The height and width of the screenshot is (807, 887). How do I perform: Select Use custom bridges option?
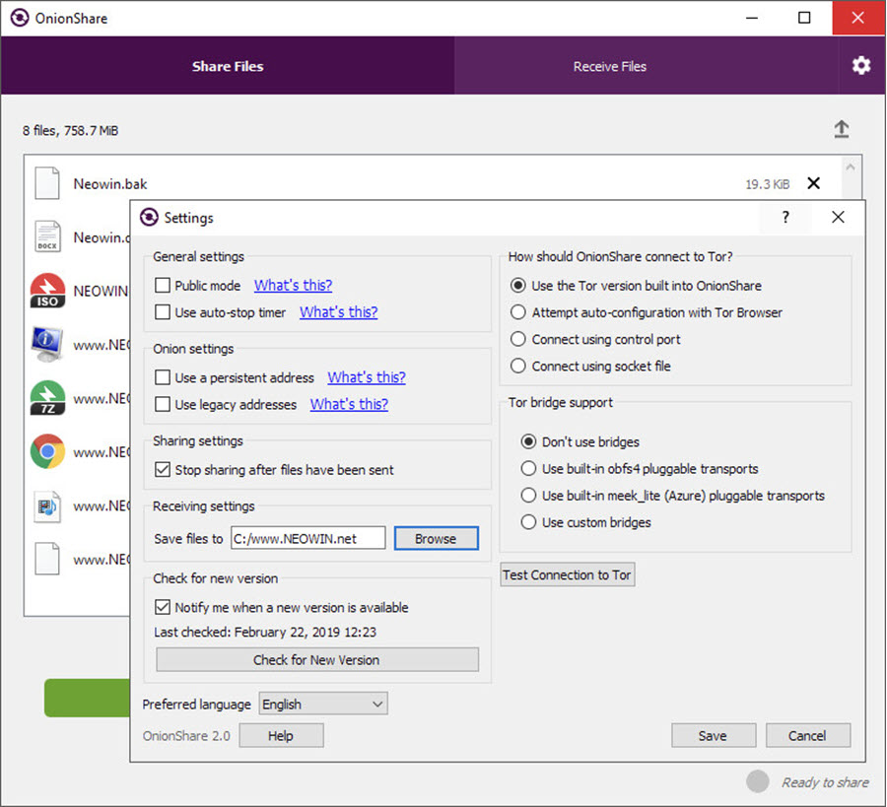pos(528,522)
